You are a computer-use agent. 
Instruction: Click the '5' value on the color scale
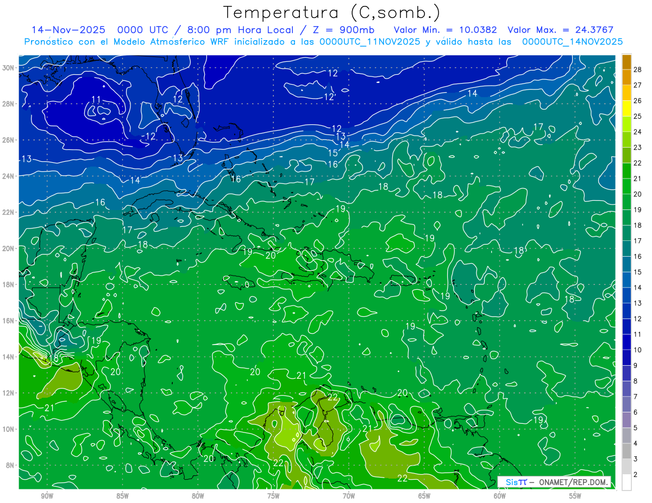coord(636,428)
